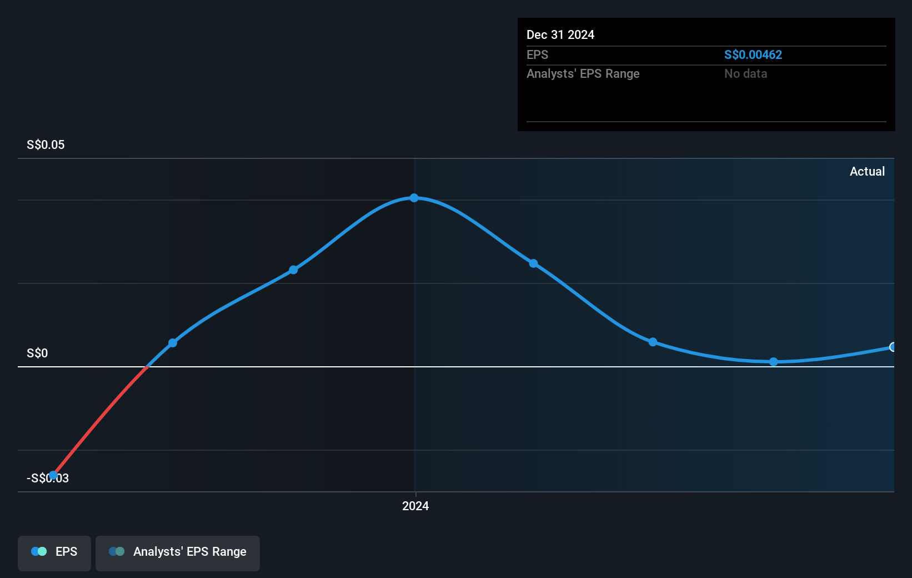Click the Dec 31 2024 tooltip date
The image size is (912, 578).
560,34
